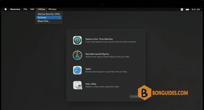Select the Disk Utility option label
Screen dimensions: 204x110
(x=91, y=84)
